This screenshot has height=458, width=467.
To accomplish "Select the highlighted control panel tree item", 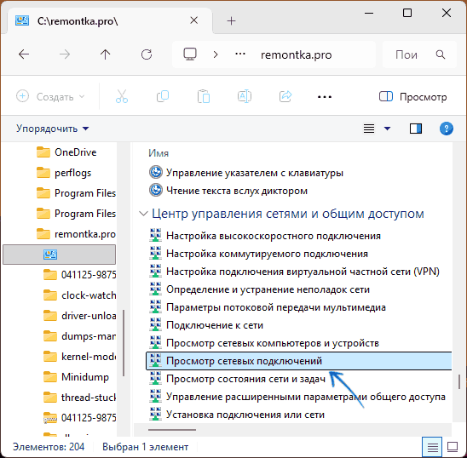I will click(x=60, y=255).
